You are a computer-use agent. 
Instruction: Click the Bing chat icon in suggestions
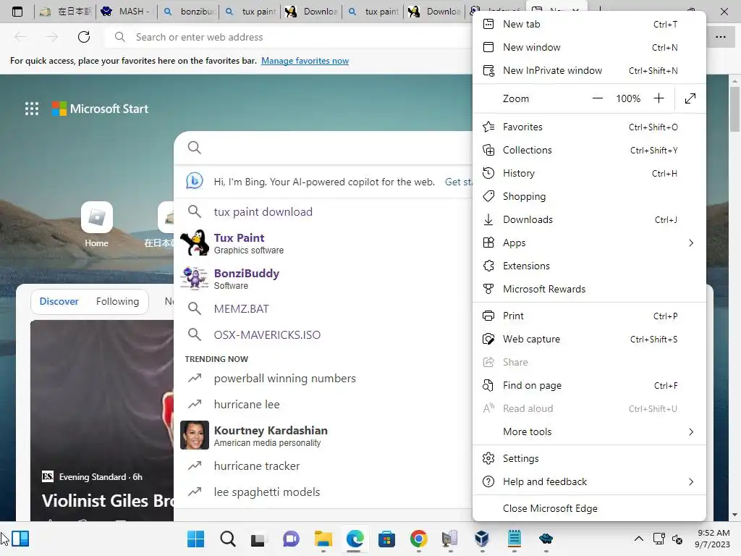(x=194, y=181)
